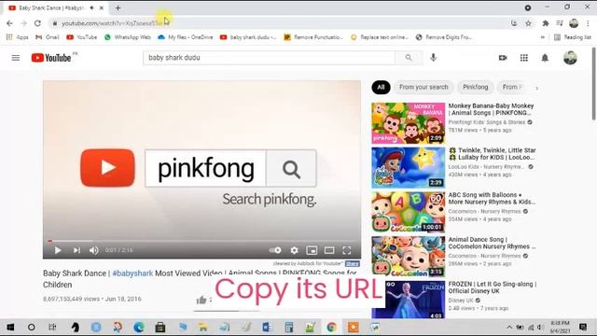Like the video with thumbs up

point(201,301)
